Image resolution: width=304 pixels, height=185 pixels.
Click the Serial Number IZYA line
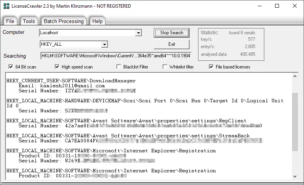pyautogui.click(x=77, y=91)
